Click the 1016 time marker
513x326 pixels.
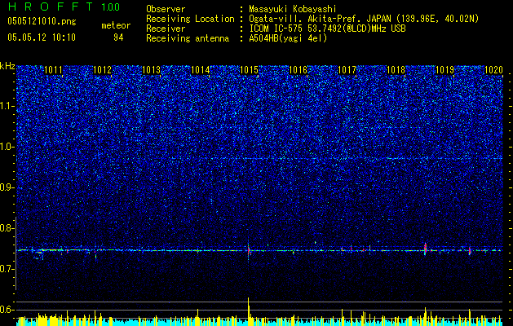click(298, 70)
